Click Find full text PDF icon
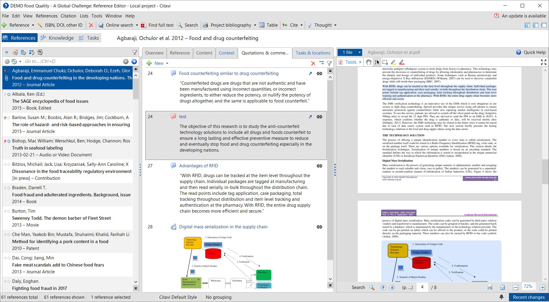Image resolution: width=549 pixels, height=302 pixels. 144,25
